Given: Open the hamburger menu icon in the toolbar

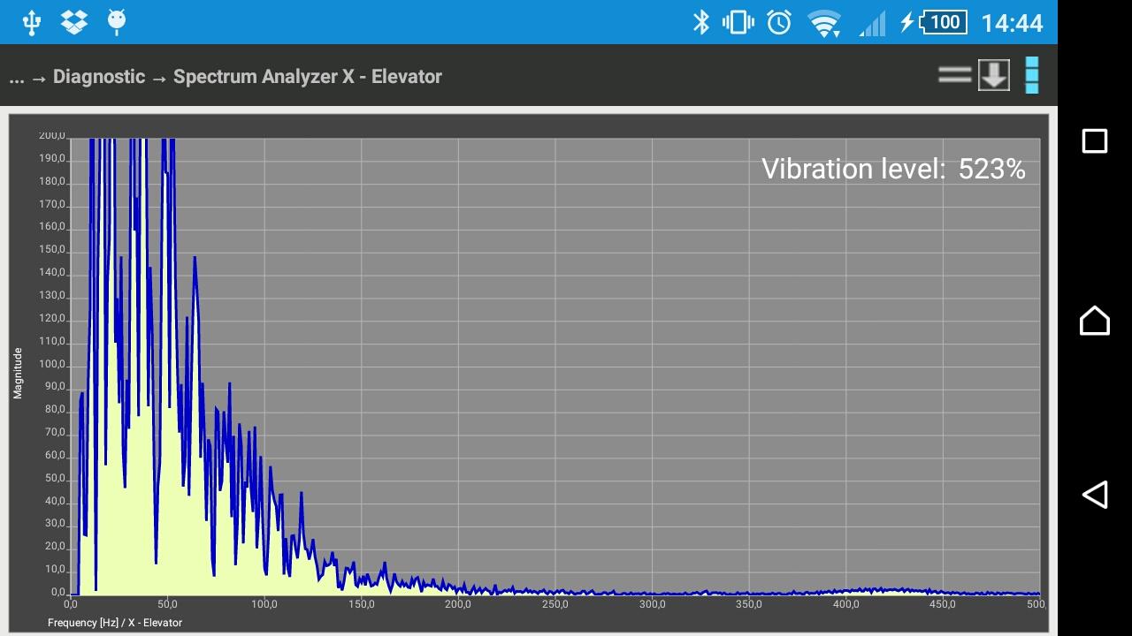Looking at the screenshot, I should pos(953,75).
